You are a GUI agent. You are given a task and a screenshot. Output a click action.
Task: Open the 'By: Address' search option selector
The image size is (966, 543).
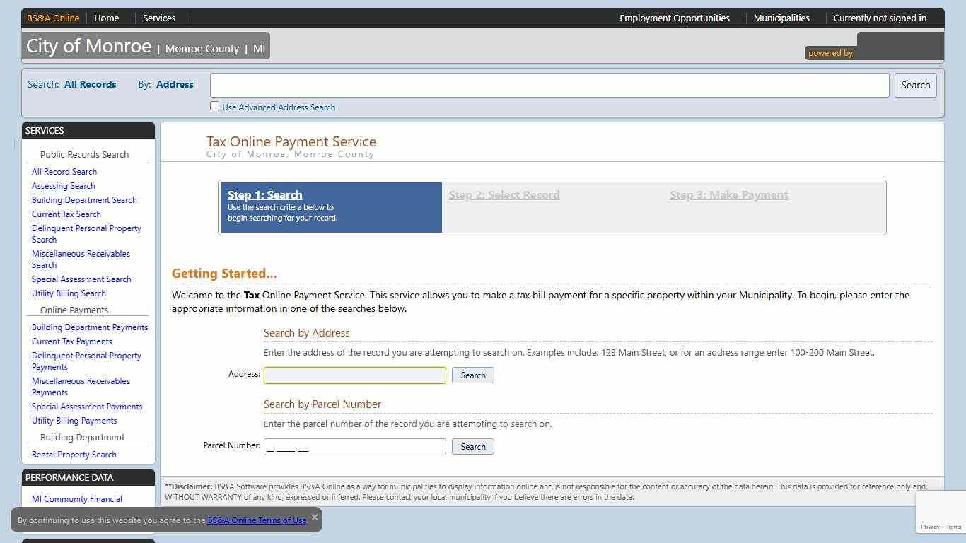click(x=175, y=84)
